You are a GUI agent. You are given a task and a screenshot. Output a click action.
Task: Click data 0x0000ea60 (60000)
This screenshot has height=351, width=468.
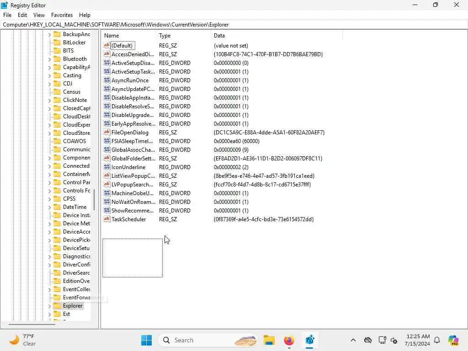(x=236, y=141)
